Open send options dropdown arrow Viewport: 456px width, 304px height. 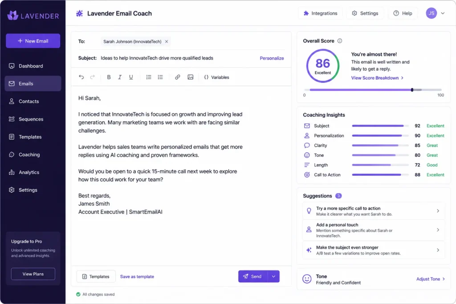[x=274, y=276]
